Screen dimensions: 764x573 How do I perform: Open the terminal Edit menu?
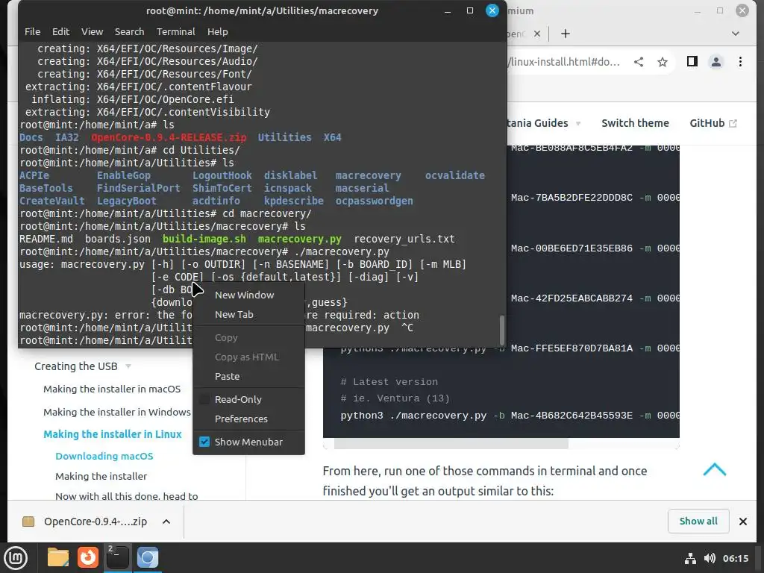(x=61, y=31)
